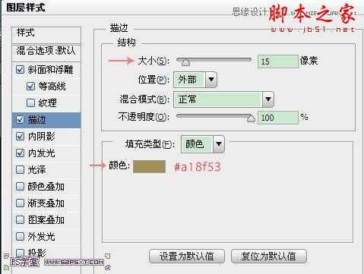
Task: Click the 不透明度 slider track
Action: point(214,115)
